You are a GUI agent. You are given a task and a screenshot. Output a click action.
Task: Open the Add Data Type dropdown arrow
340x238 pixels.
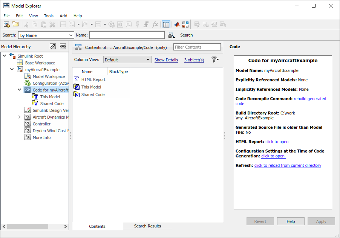[x=105, y=24]
